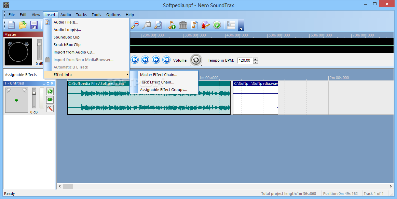This screenshot has height=199, width=397.
Task: Click the 20m 00s:000 overview ruler marker
Action: point(153,35)
